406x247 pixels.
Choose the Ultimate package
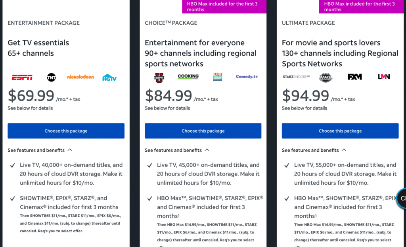(x=340, y=131)
